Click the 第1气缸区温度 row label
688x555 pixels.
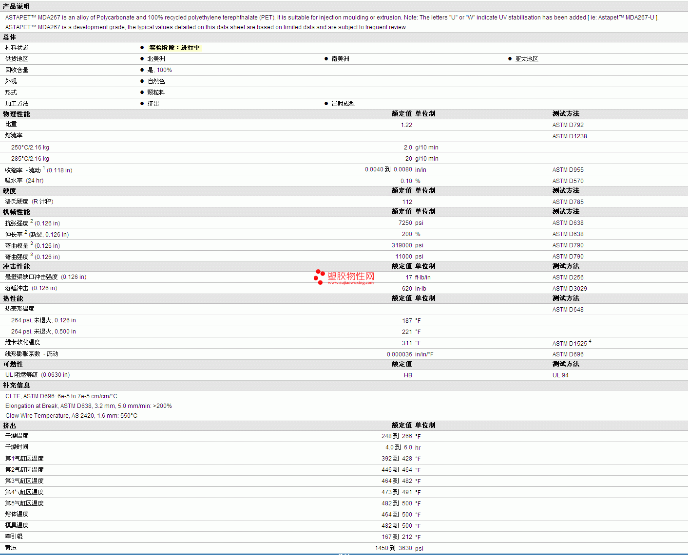click(24, 459)
